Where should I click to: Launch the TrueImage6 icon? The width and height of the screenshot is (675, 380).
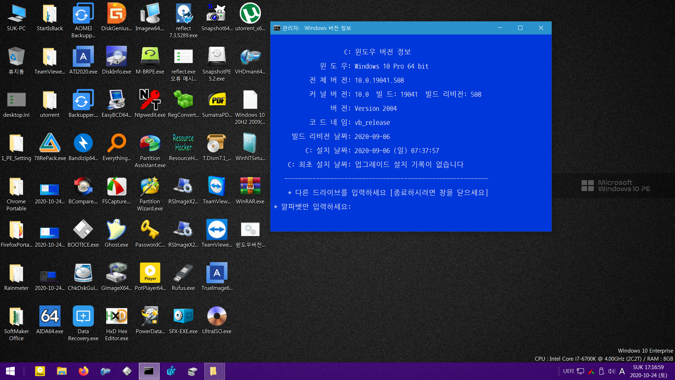[x=217, y=277]
